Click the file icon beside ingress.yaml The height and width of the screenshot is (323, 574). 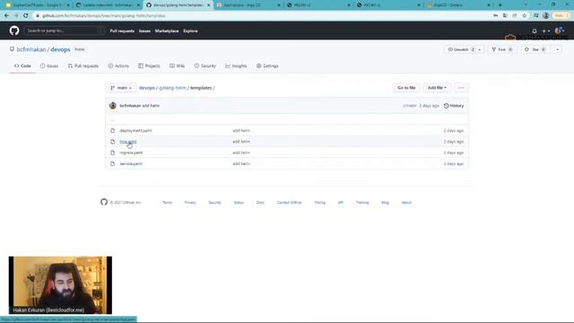113,153
